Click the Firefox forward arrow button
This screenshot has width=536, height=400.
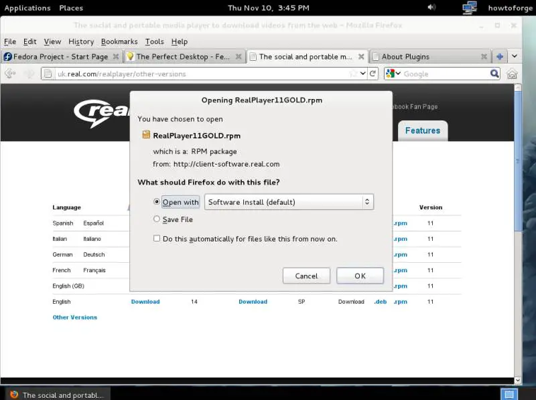pos(29,74)
